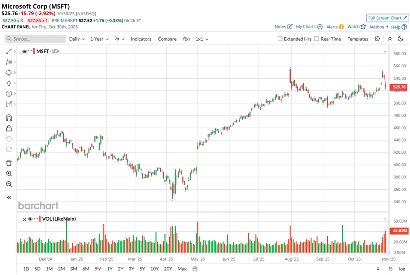Switch to dark mode moon icon
Image resolution: width=410 pixels, height=275 pixels.
click(x=400, y=39)
